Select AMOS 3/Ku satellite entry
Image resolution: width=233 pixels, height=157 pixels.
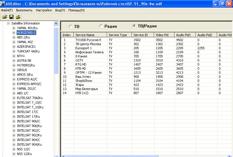pos(25,75)
